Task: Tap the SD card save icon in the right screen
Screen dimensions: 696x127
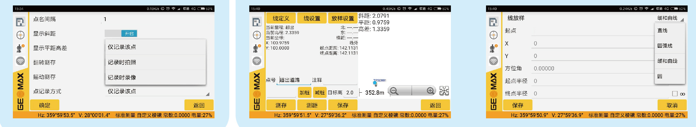Action: 493,22
